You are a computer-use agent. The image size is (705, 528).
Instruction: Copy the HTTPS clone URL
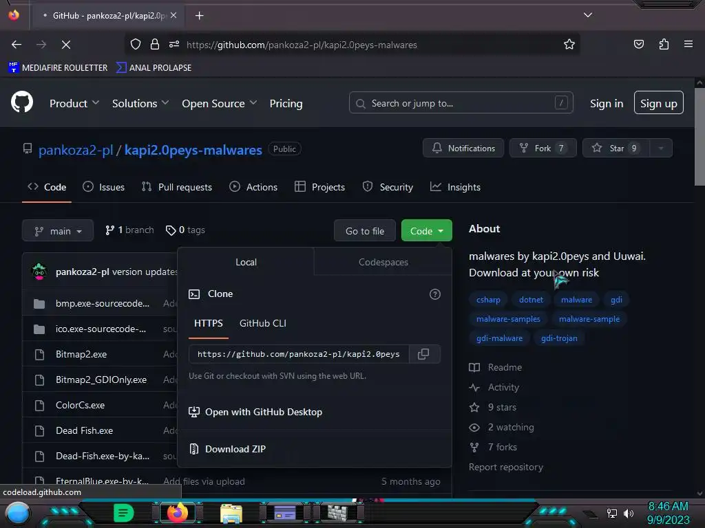[423, 354]
